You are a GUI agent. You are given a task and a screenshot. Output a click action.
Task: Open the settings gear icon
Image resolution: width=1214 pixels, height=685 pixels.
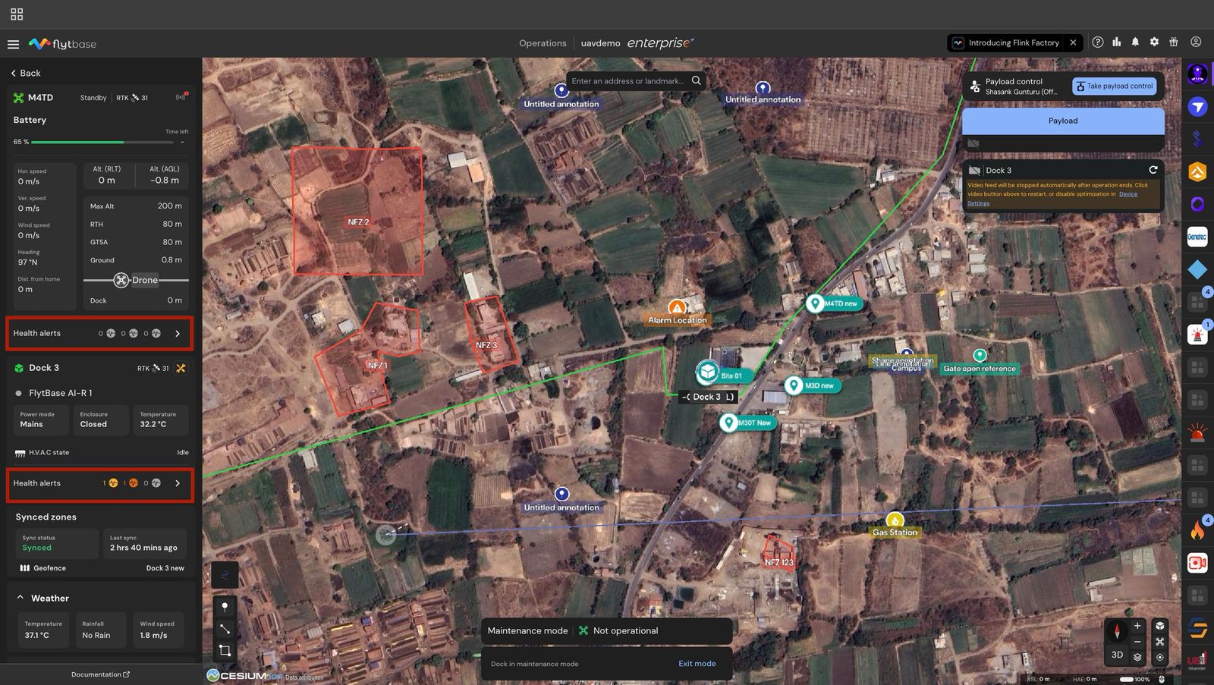pyautogui.click(x=1154, y=42)
